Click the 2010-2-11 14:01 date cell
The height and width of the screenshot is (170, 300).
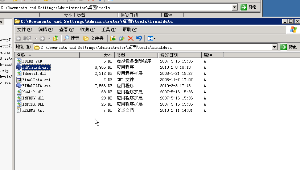pos(176,110)
